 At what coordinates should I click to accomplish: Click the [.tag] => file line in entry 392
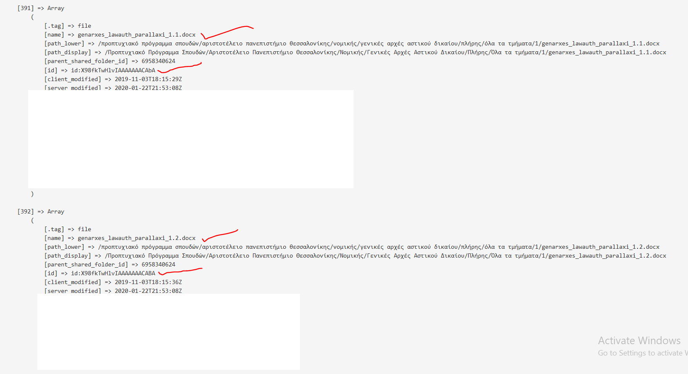tap(68, 229)
